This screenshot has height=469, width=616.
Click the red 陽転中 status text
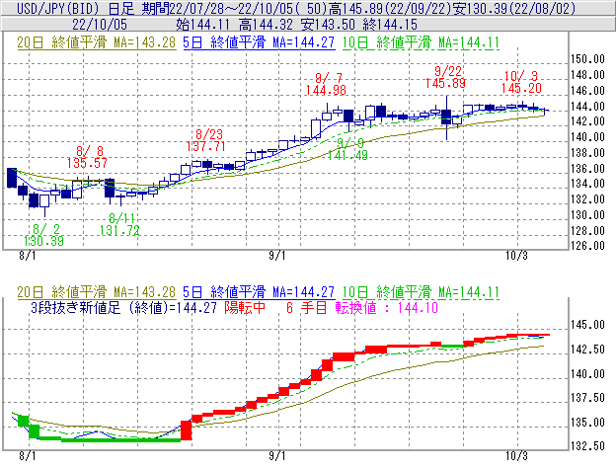point(245,307)
